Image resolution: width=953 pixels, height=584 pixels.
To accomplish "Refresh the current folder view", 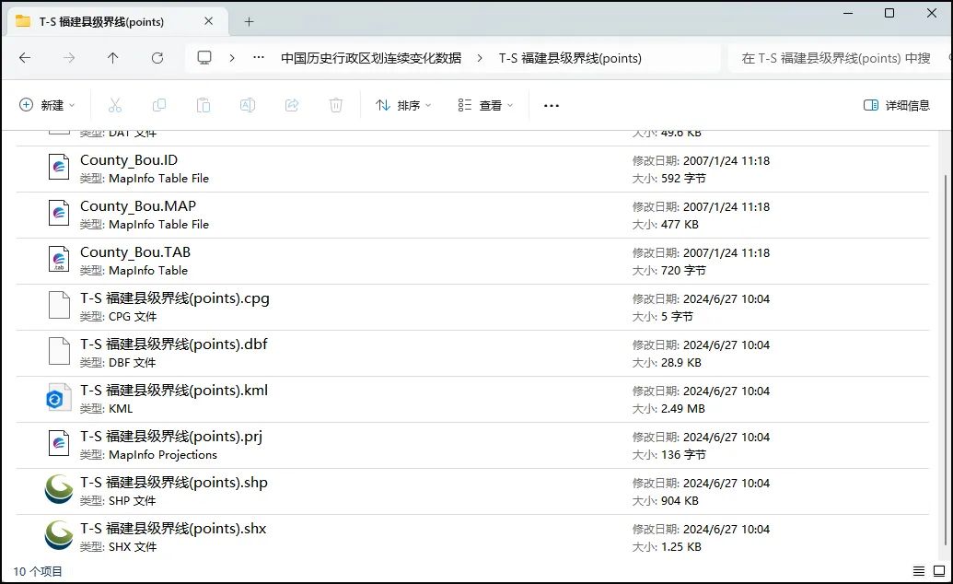I will pos(157,58).
